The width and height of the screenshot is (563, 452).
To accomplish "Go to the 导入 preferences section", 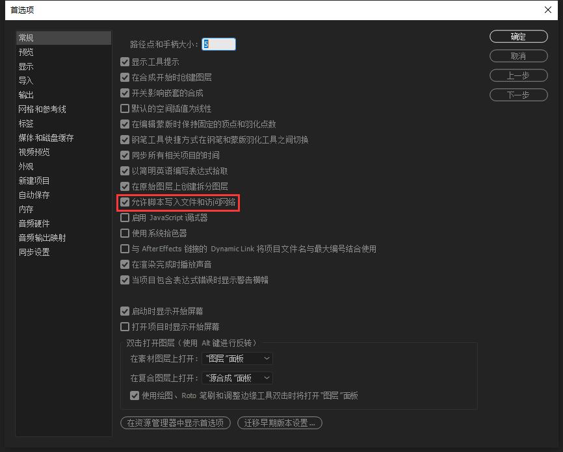I will (x=26, y=81).
